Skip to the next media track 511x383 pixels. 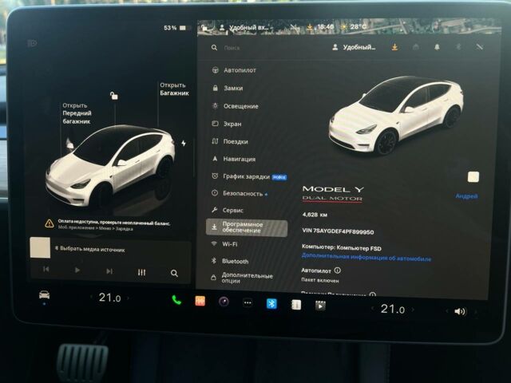tap(109, 271)
